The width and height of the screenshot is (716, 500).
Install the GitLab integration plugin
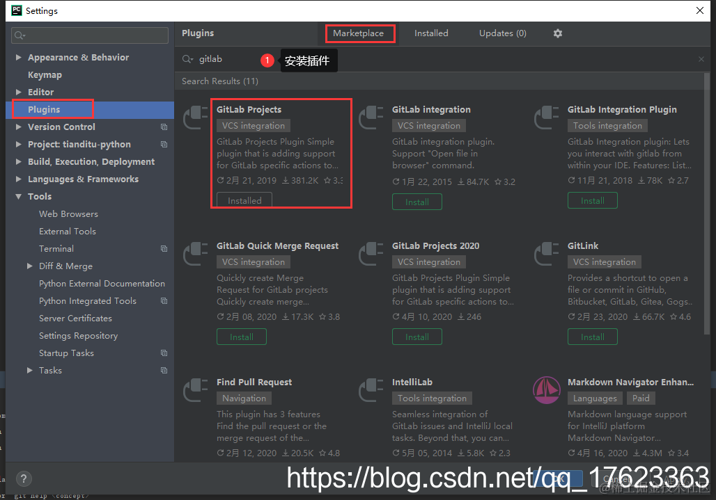tap(417, 202)
